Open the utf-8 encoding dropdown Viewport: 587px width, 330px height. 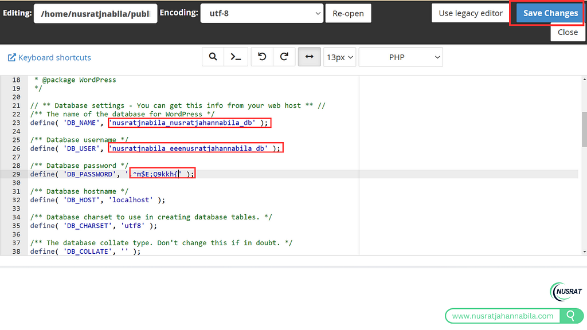tap(261, 14)
